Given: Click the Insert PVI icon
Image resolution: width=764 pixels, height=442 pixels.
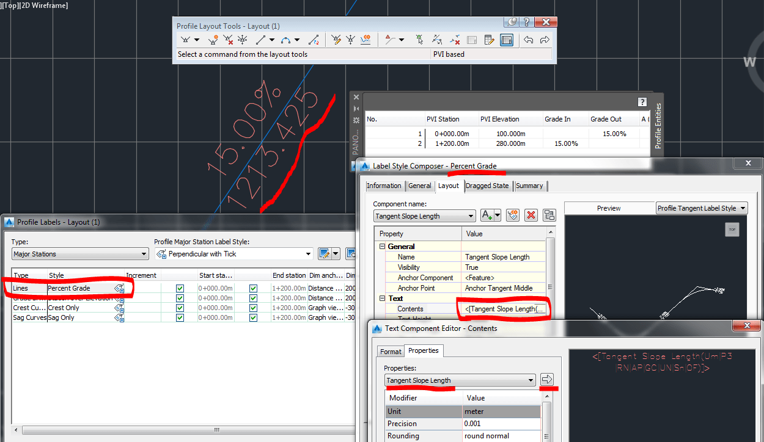Looking at the screenshot, I should point(213,39).
